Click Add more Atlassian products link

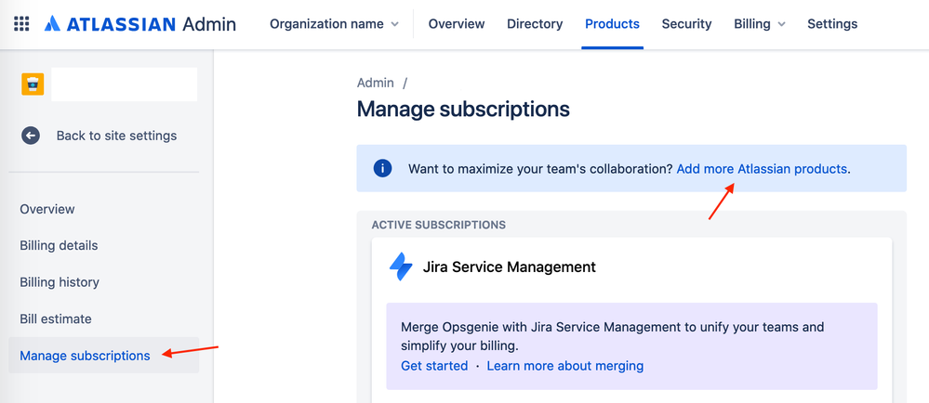tap(762, 169)
